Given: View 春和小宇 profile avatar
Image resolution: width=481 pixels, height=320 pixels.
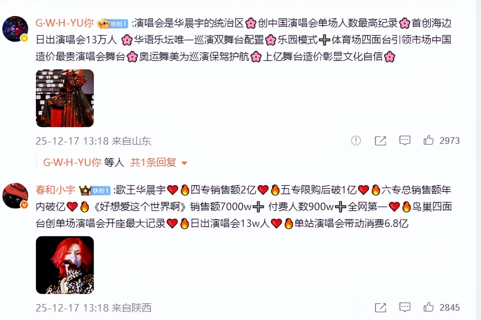Looking at the screenshot, I should coord(15,196).
